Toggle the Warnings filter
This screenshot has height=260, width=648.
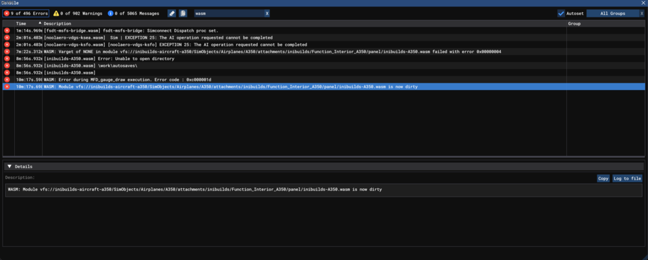pos(78,14)
